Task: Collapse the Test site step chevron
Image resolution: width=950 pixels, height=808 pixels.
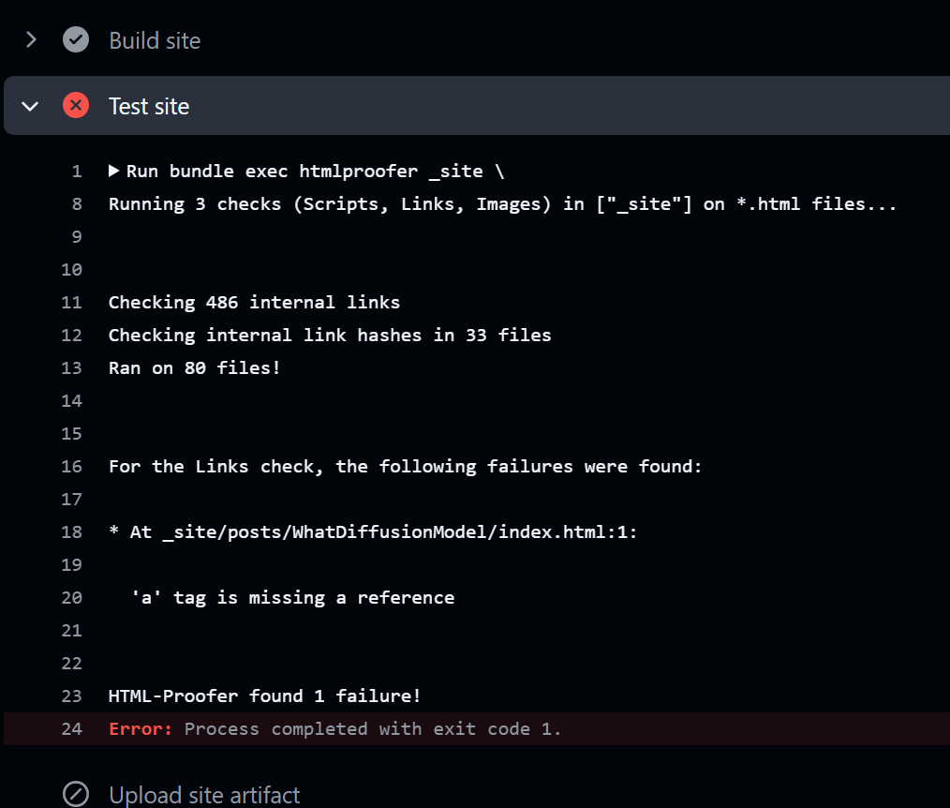Action: pos(30,107)
